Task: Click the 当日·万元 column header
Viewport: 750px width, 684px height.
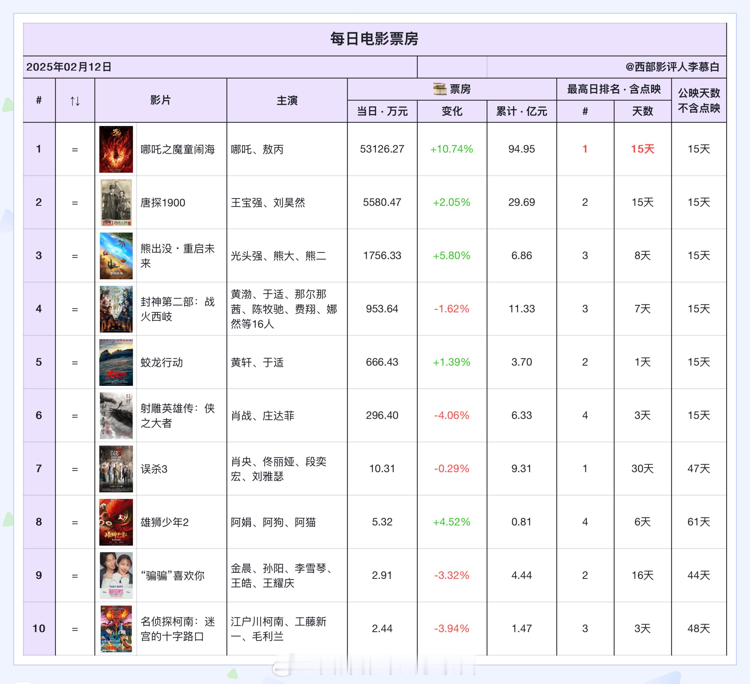Action: coord(382,111)
